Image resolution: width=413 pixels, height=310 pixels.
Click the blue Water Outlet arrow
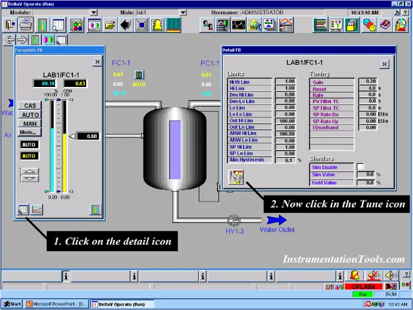[x=277, y=220]
